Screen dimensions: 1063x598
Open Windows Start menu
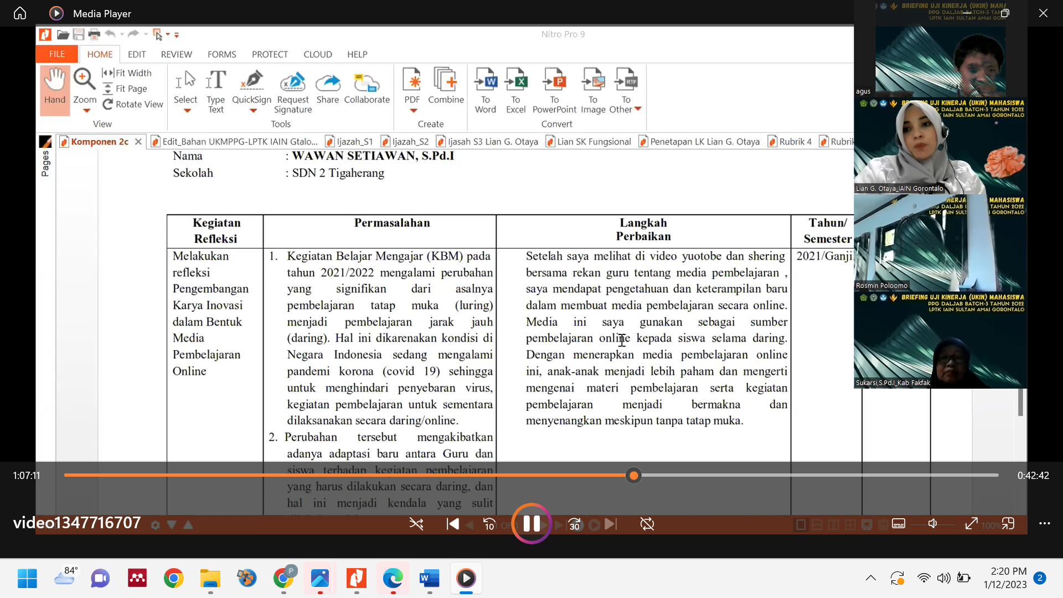click(x=27, y=578)
